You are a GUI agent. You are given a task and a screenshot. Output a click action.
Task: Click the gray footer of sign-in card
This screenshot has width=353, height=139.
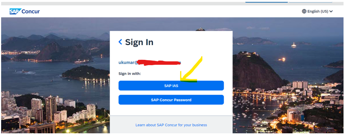point(171,125)
